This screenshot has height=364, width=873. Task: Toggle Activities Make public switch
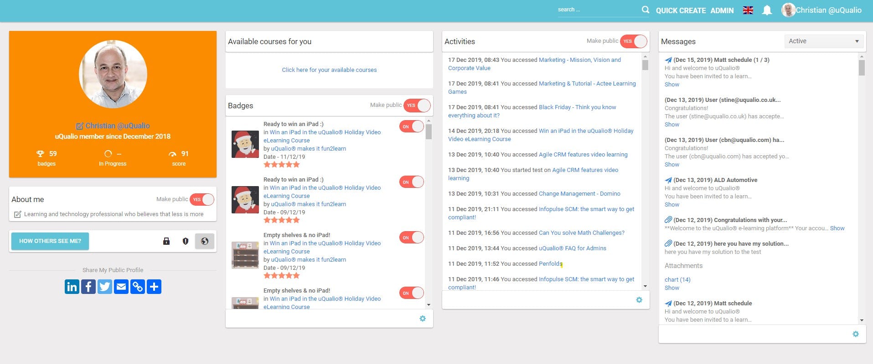pos(634,41)
